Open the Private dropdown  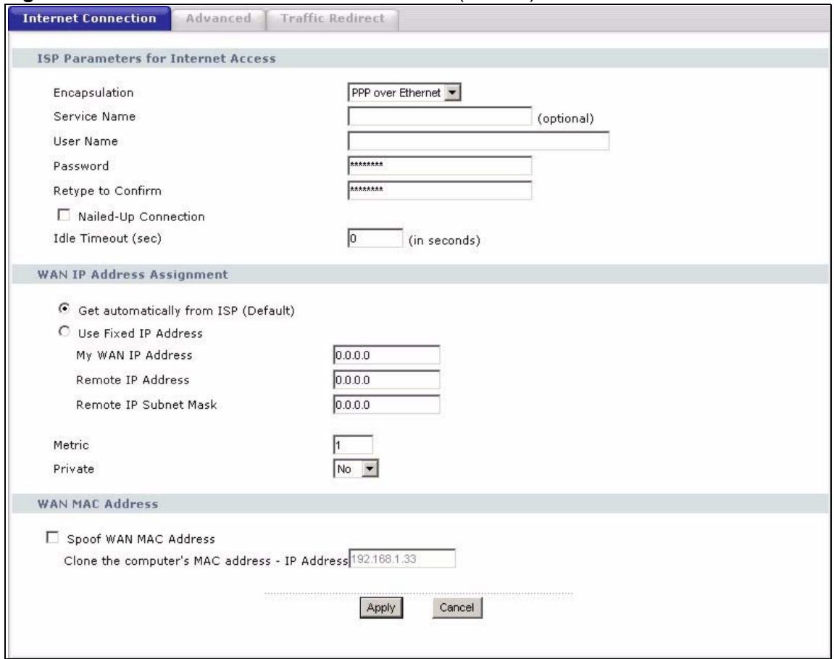[x=356, y=469]
